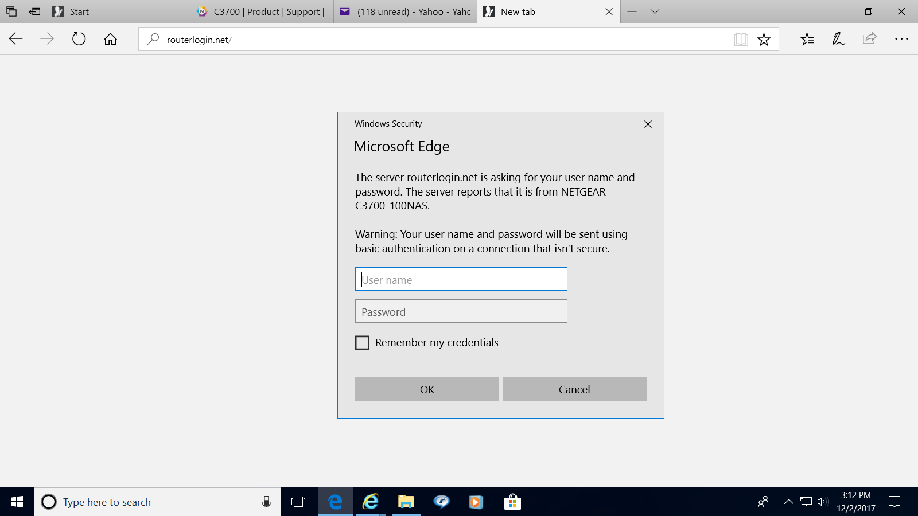Open Settings and more ellipsis menu
Image resolution: width=918 pixels, height=516 pixels.
tap(901, 39)
